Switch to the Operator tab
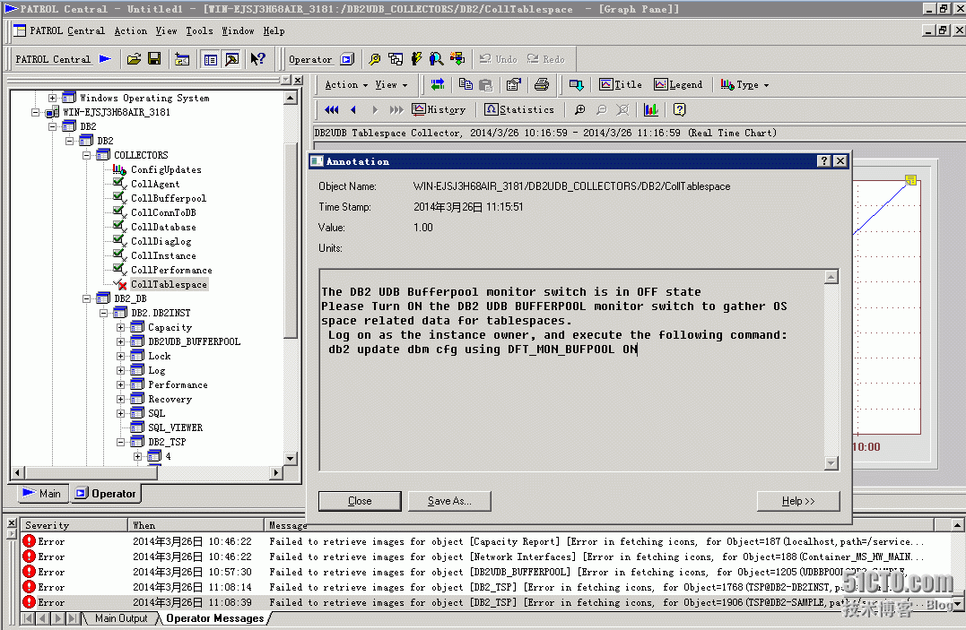Image resolution: width=966 pixels, height=630 pixels. point(105,493)
